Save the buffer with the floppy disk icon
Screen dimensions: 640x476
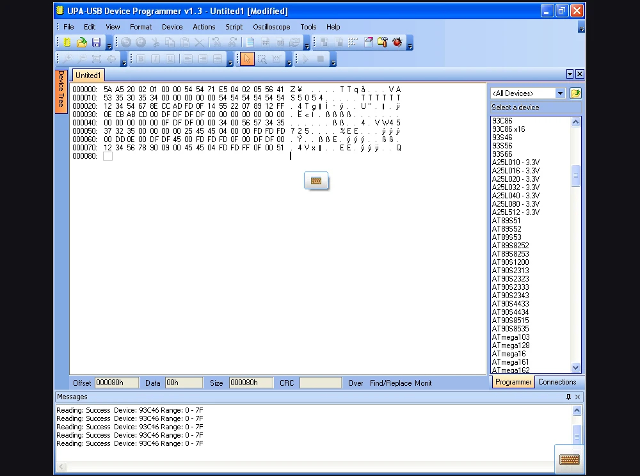96,43
